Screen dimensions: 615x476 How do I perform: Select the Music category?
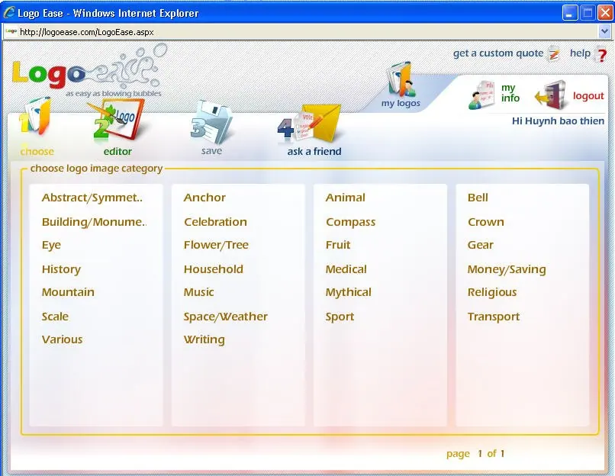[x=199, y=292]
